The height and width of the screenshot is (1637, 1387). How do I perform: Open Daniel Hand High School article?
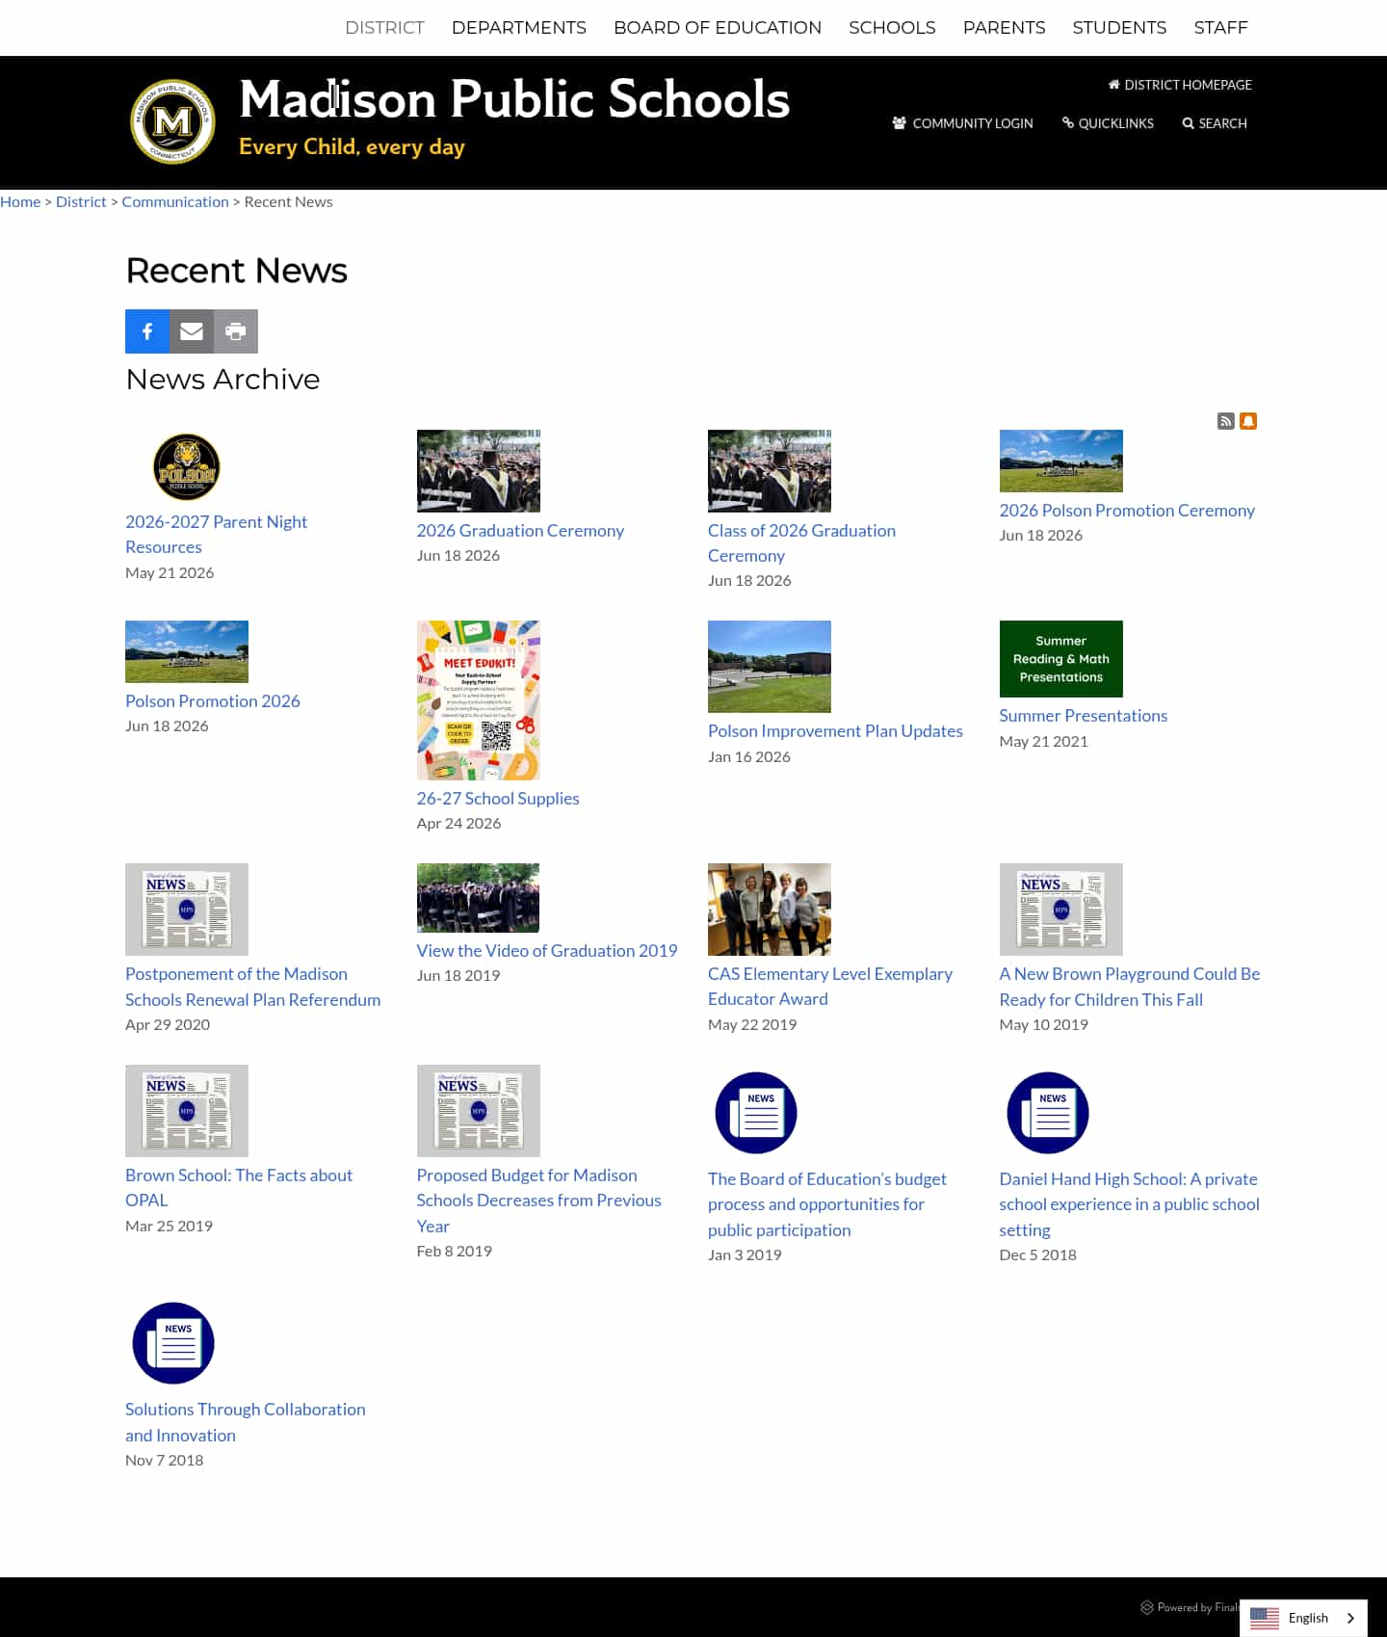coord(1129,1204)
